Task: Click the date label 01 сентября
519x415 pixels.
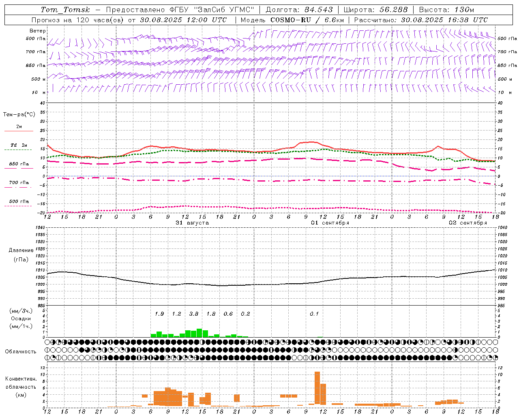Action: click(x=330, y=223)
